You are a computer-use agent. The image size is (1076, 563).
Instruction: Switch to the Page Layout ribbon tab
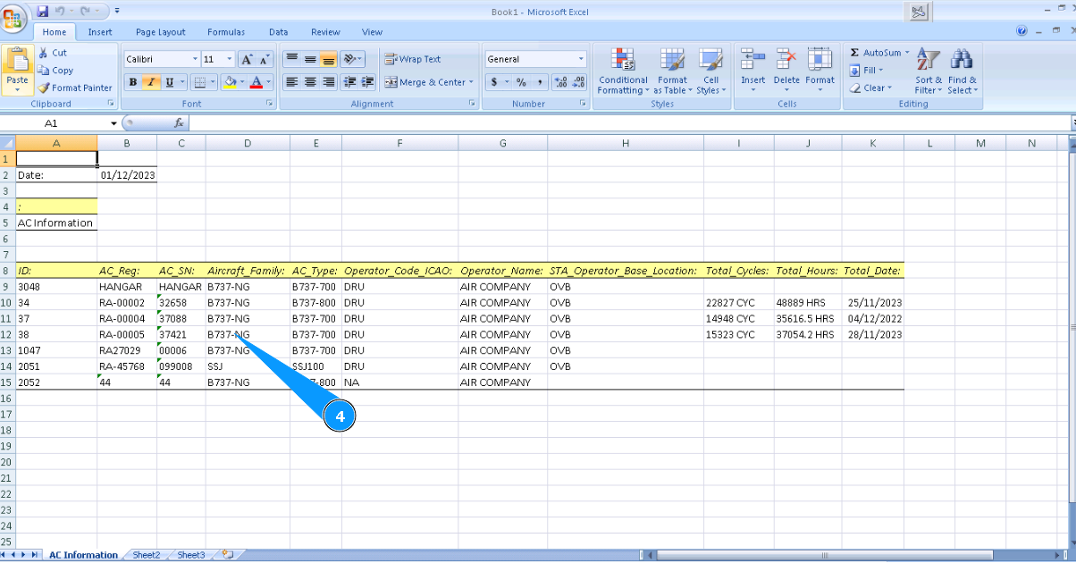pyautogui.click(x=160, y=32)
